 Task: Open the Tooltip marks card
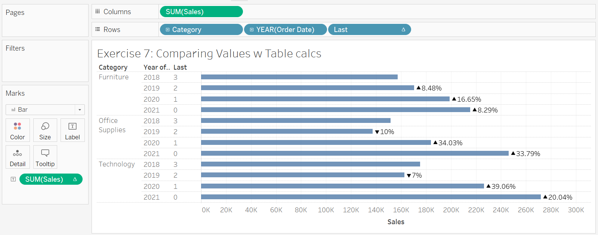coord(45,157)
